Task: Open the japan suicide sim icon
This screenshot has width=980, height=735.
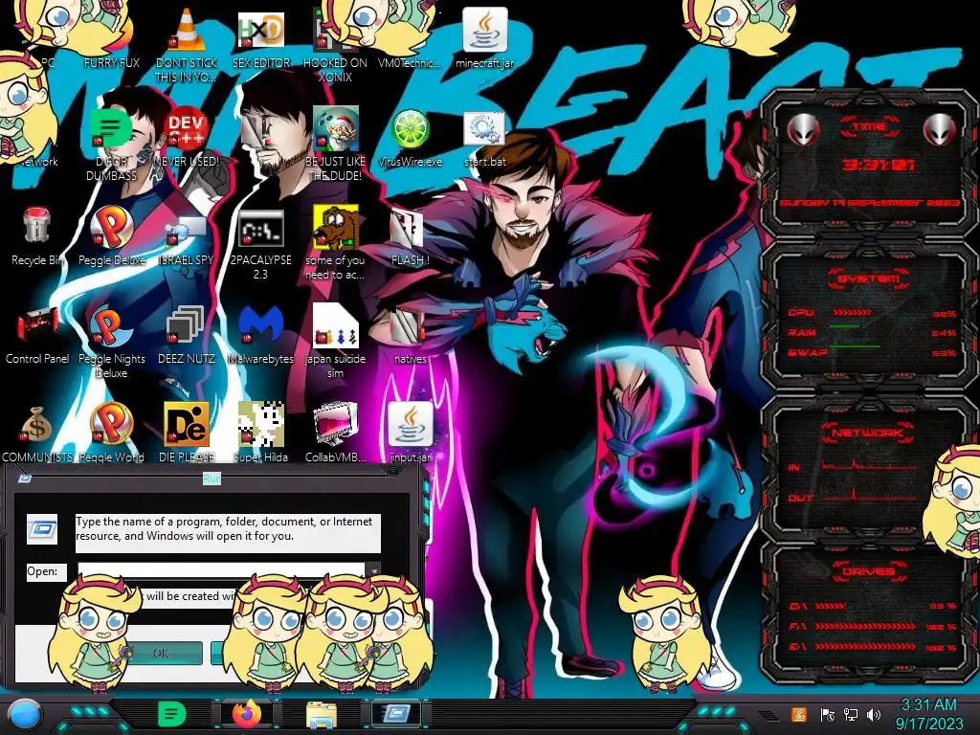Action: 335,342
